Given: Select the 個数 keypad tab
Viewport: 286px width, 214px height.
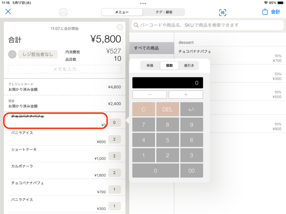Looking at the screenshot, I should tap(169, 66).
